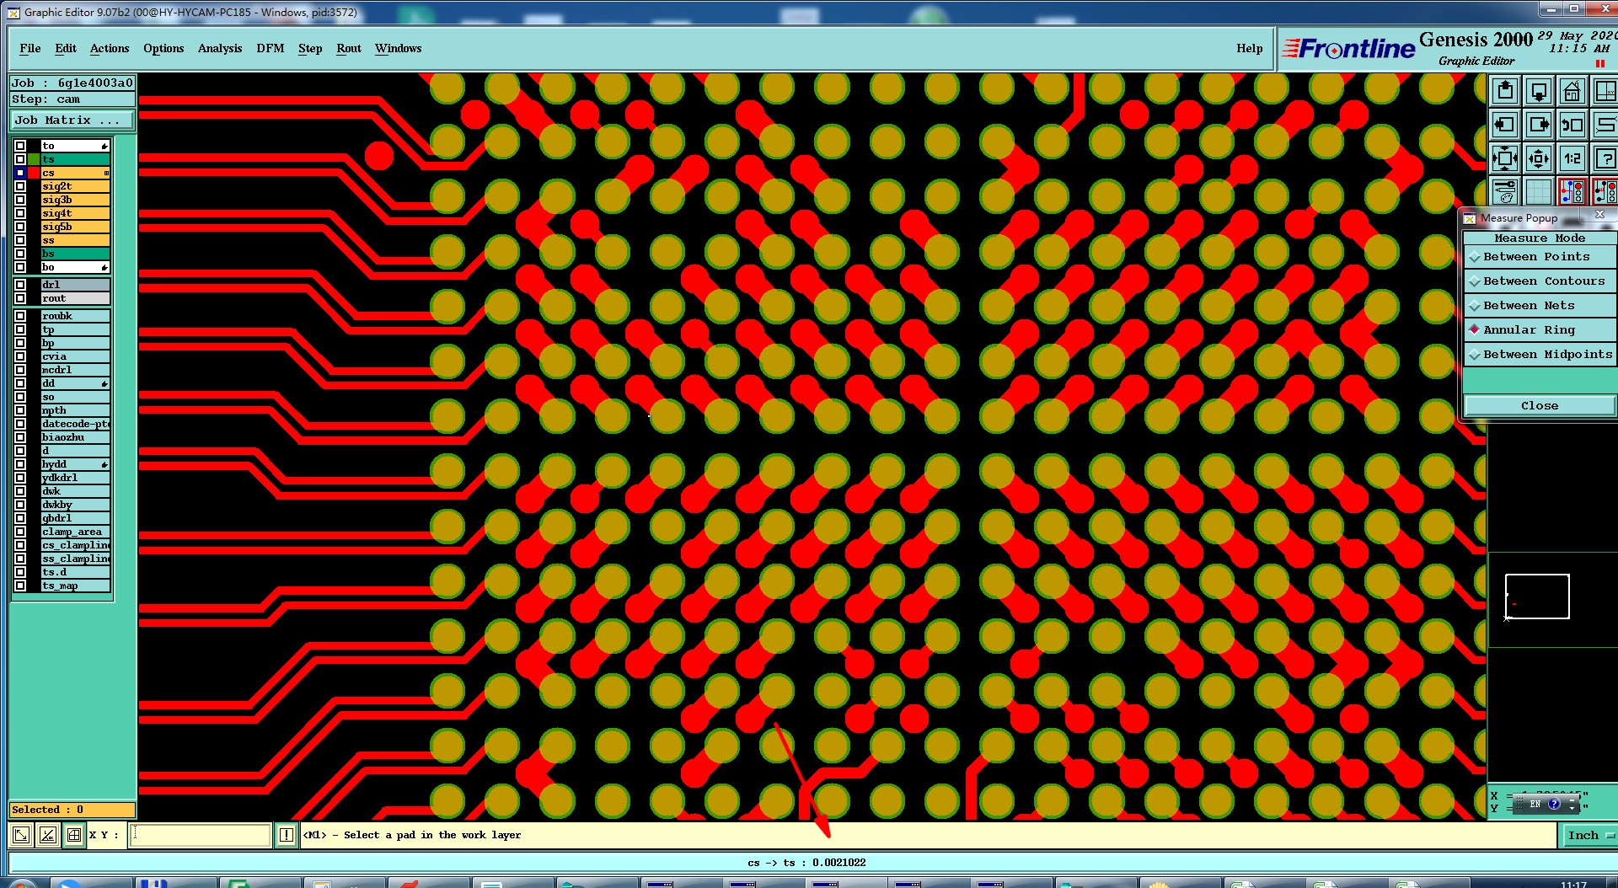Toggle display checkbox of layer ts
The height and width of the screenshot is (888, 1618).
[20, 159]
